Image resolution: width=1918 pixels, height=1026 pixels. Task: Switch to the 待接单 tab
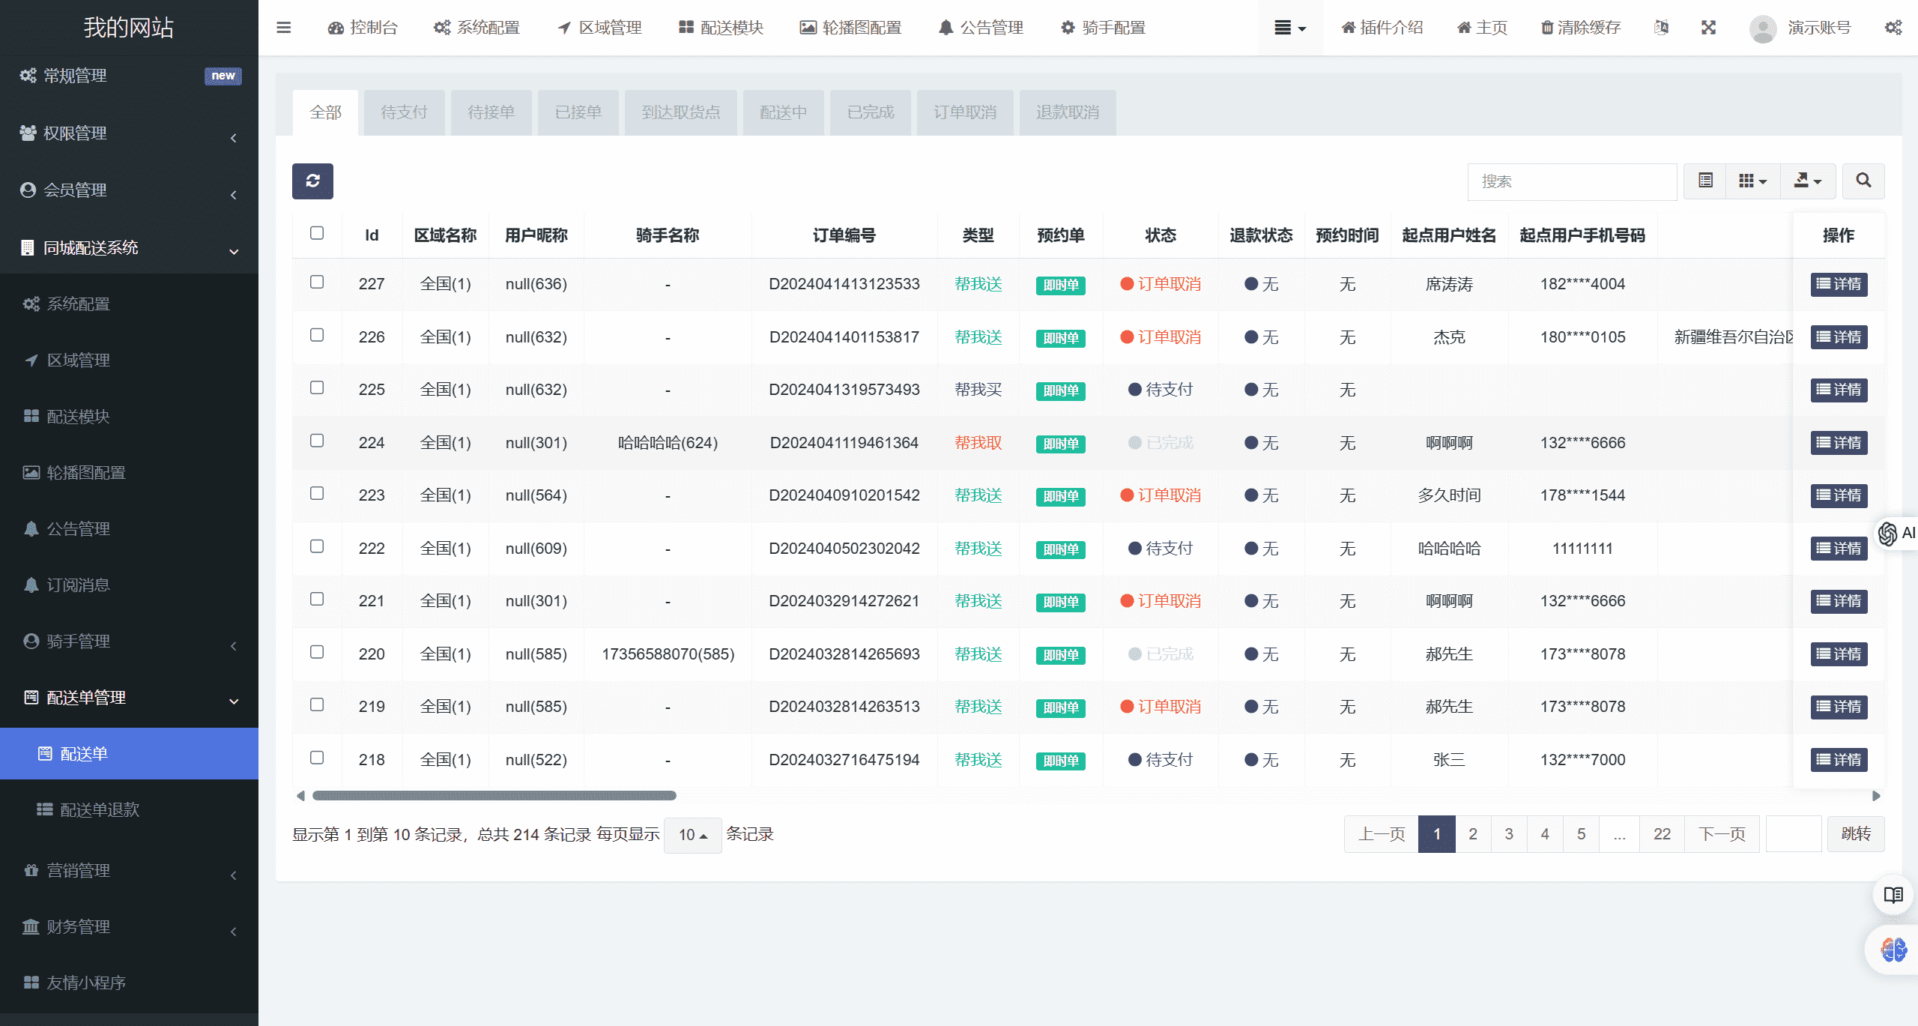(491, 112)
